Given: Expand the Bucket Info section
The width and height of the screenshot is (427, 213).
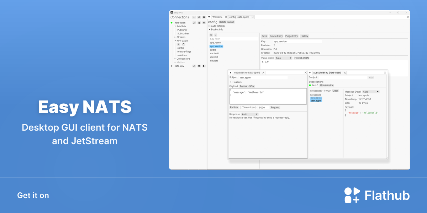Looking at the screenshot, I should (x=210, y=29).
